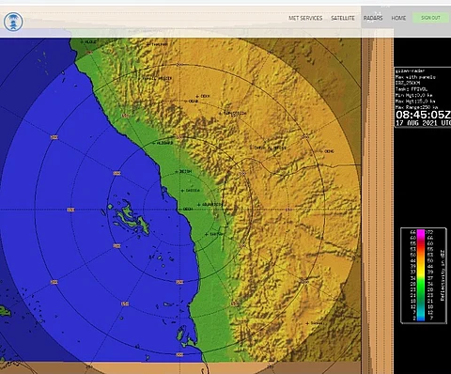Image resolution: width=451 pixels, height=374 pixels.
Task: Click the green SIGN OUT button
Action: coord(430,18)
